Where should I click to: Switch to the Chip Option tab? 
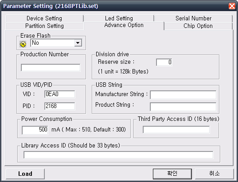[198, 26]
